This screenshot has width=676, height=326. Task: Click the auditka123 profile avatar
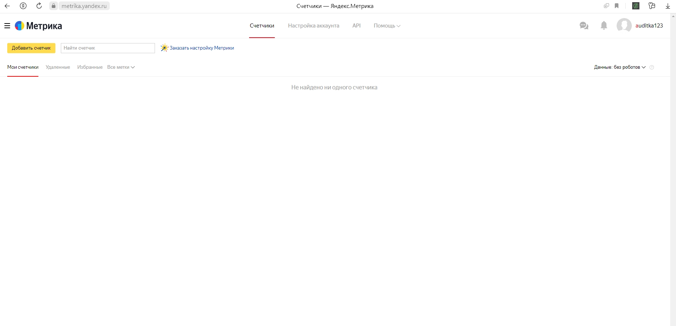pyautogui.click(x=624, y=26)
